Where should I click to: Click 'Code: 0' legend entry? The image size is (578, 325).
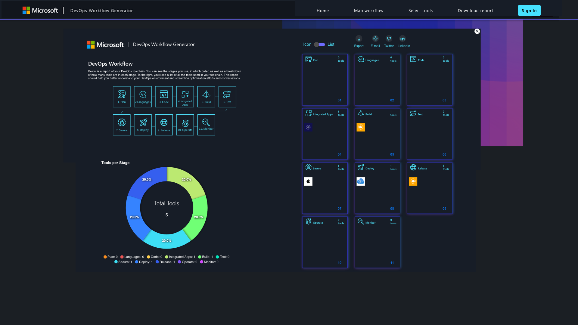tap(154, 257)
